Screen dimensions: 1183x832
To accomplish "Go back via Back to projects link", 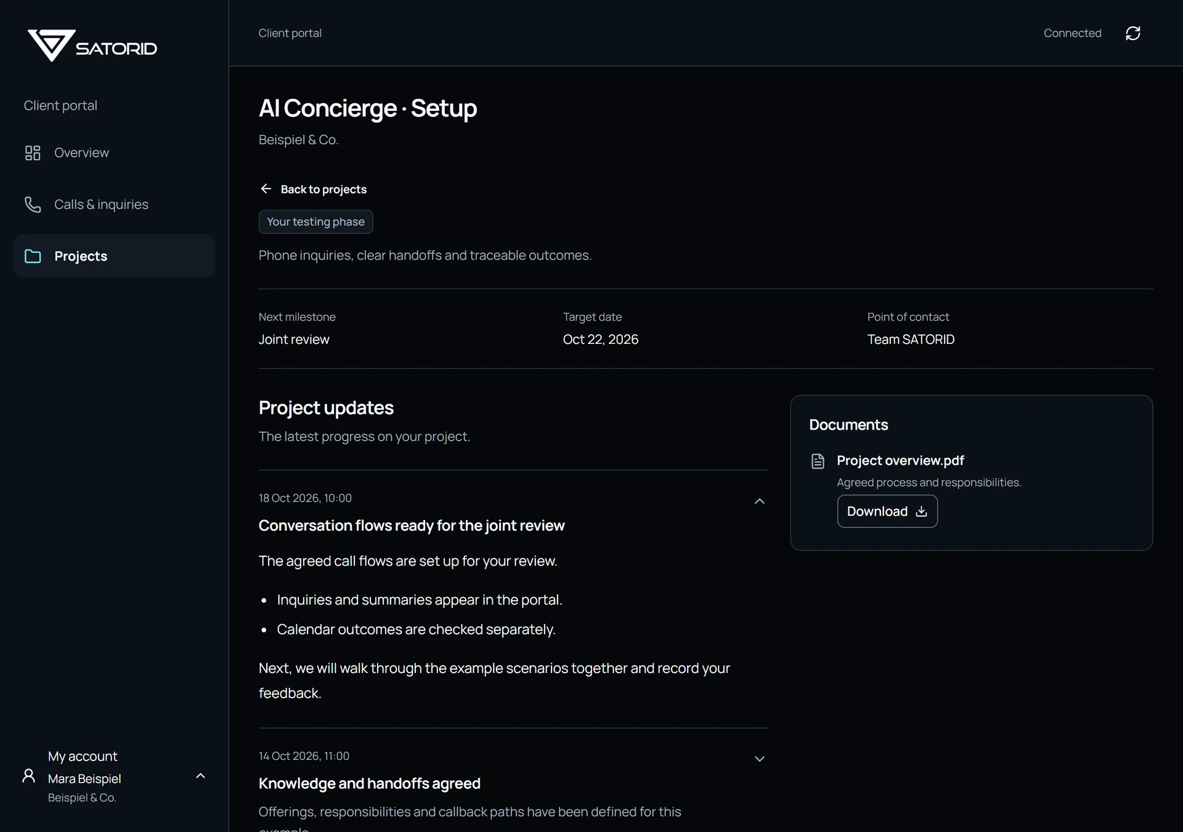I will click(x=313, y=189).
